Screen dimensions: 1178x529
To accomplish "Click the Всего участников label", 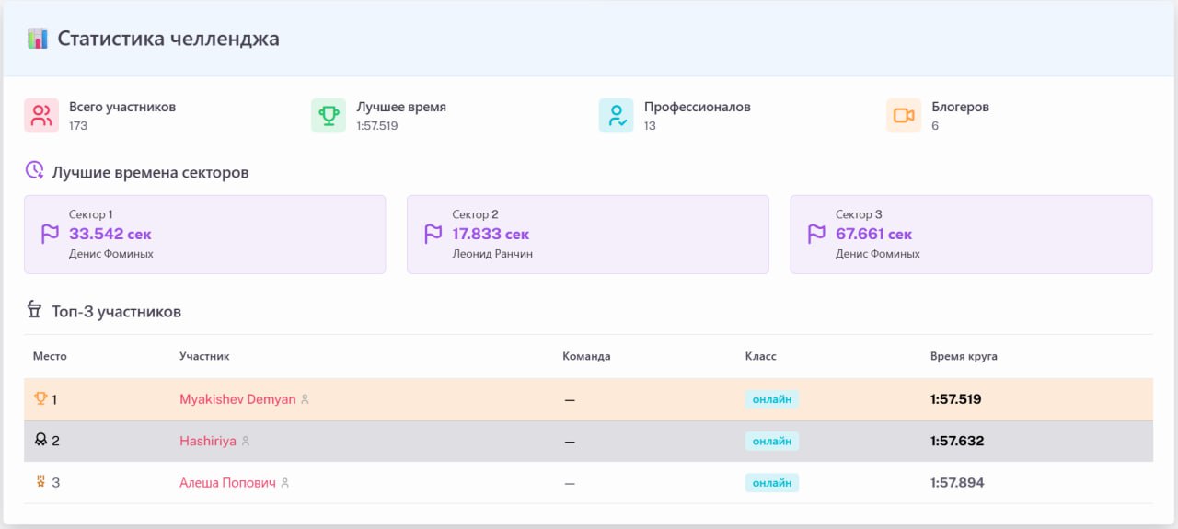I will pos(122,107).
